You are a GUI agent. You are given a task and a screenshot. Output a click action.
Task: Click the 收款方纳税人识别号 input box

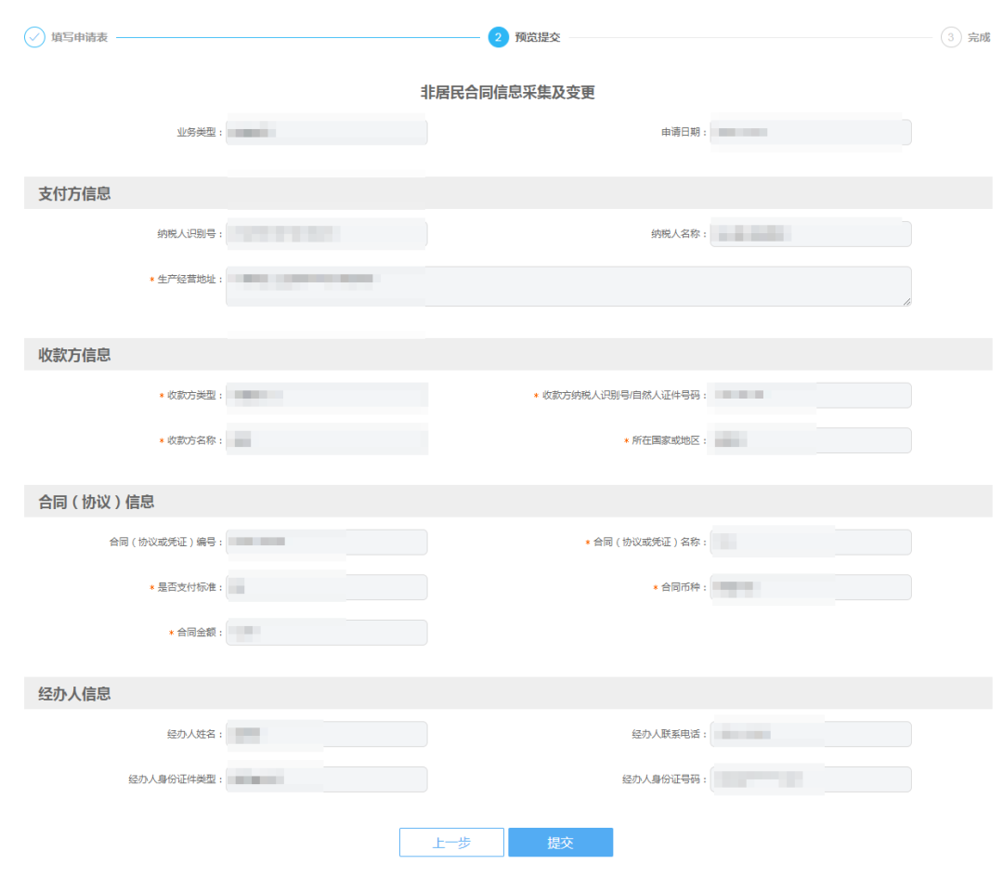coord(809,395)
